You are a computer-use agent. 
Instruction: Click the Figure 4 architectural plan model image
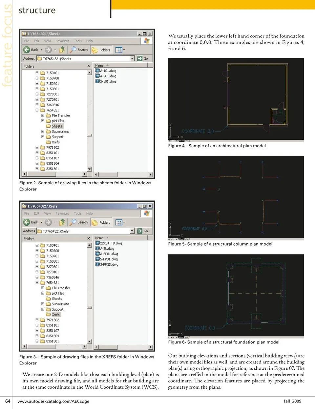click(x=236, y=99)
